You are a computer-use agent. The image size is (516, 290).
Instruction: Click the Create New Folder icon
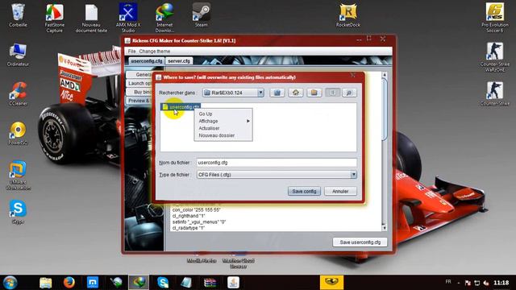[x=314, y=93]
